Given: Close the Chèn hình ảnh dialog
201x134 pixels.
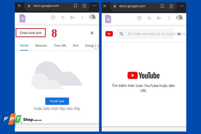Looking at the screenshot, I should 92,33.
